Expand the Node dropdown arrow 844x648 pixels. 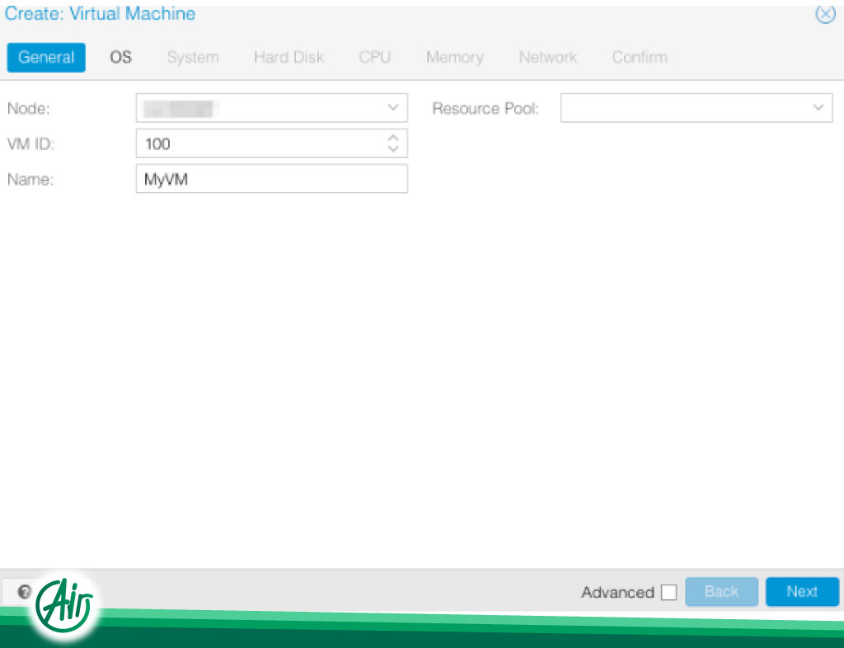pos(393,108)
